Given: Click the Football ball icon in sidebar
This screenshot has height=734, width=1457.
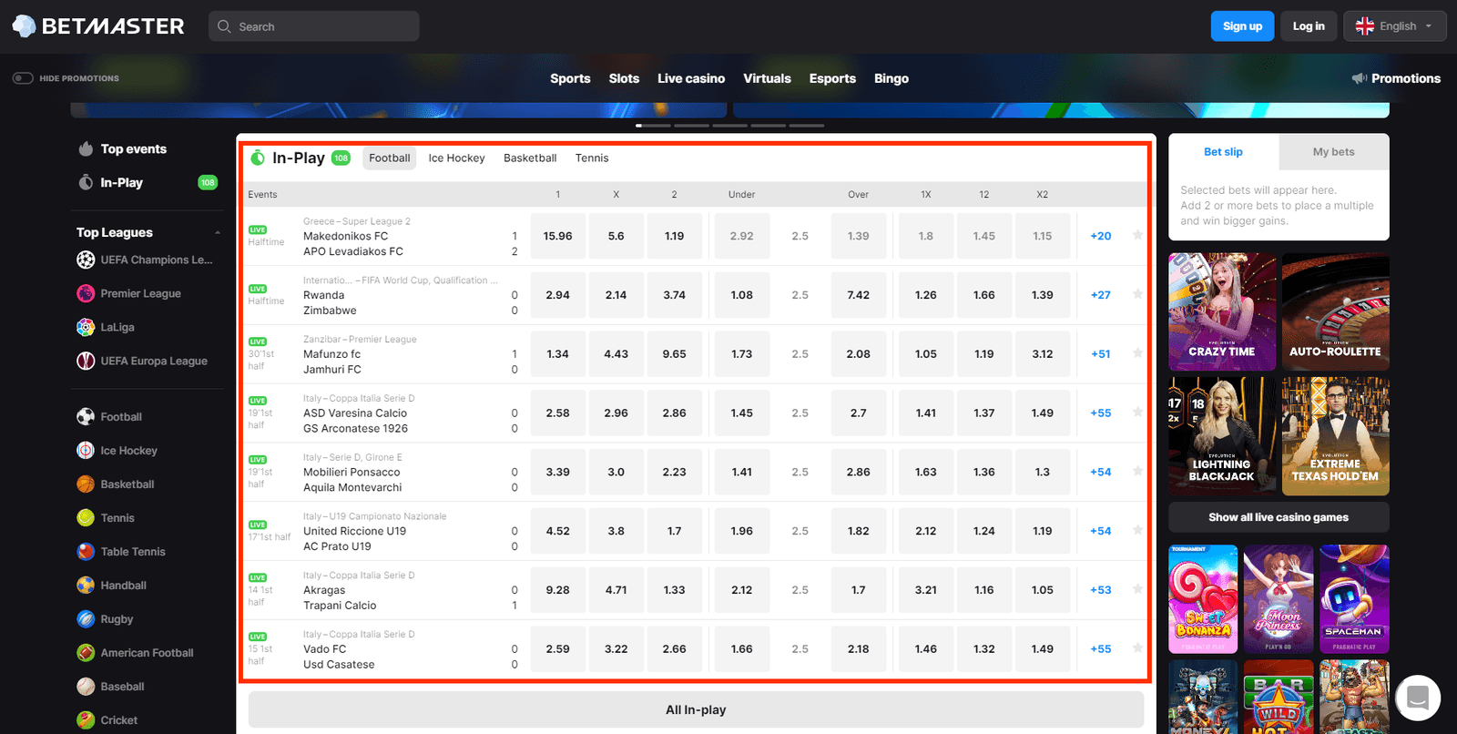Looking at the screenshot, I should pyautogui.click(x=86, y=416).
